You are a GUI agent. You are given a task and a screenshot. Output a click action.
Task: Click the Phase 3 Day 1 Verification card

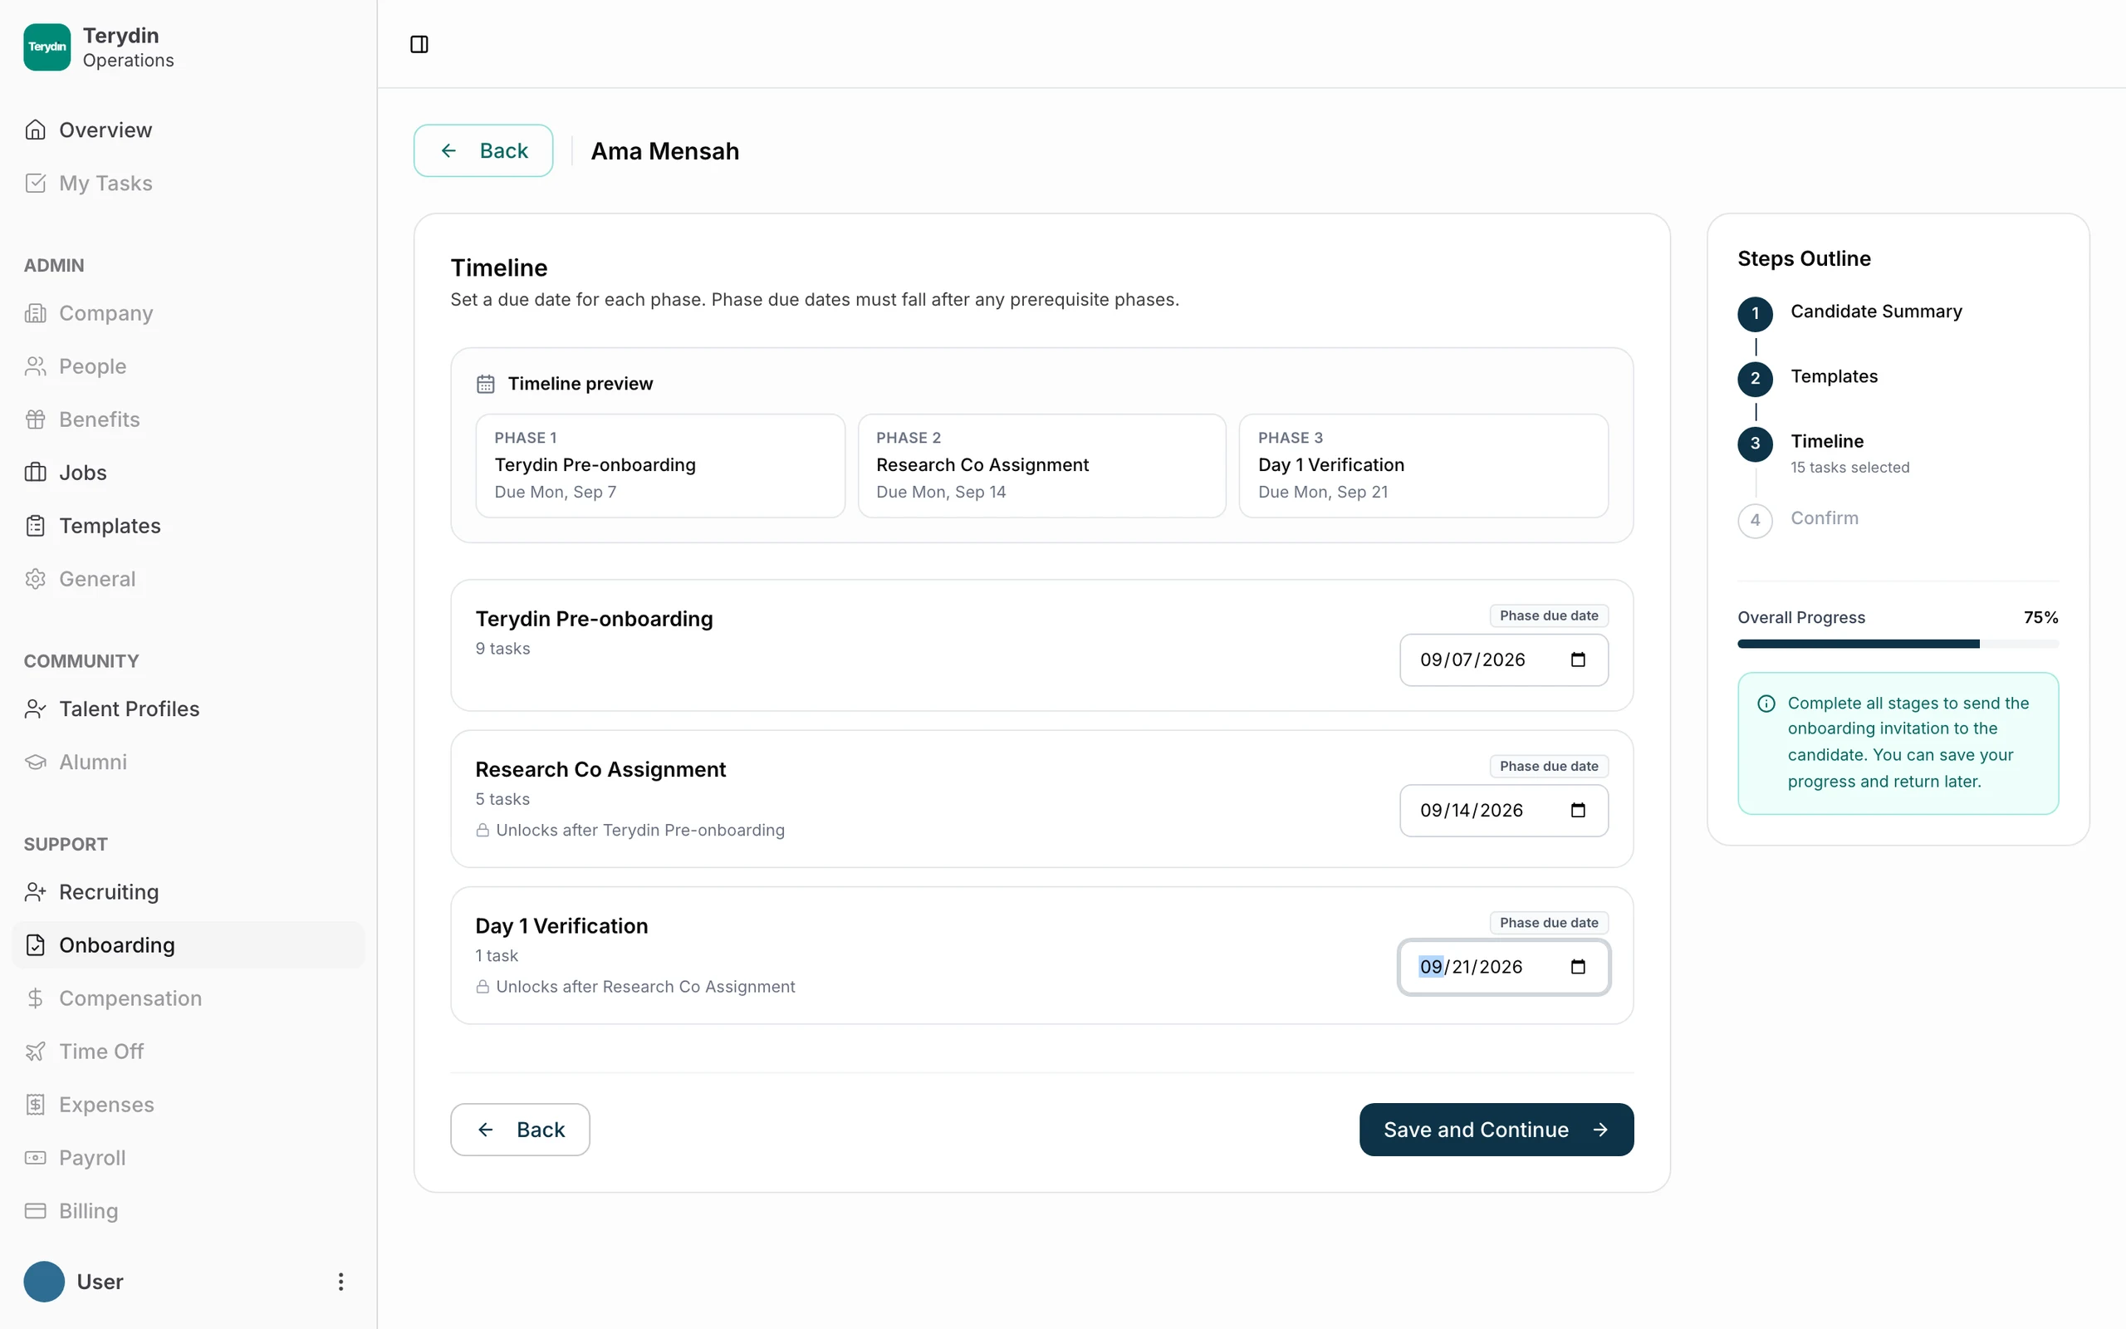pos(1423,466)
